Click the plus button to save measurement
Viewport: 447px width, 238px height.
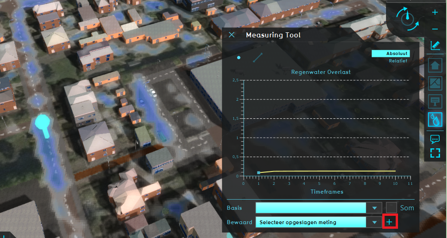coord(390,222)
